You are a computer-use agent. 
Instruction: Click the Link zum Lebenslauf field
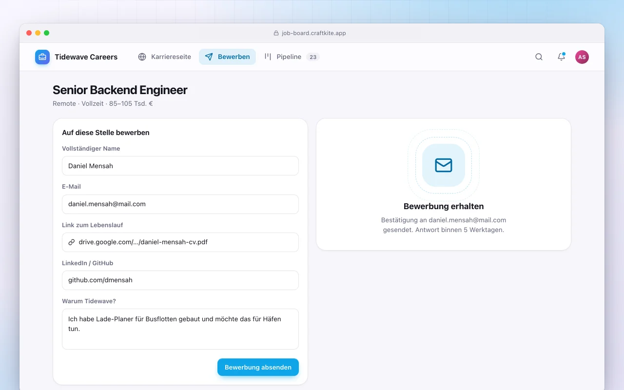coord(180,242)
